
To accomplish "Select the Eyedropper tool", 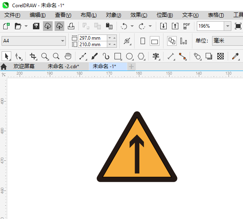I will coord(235,56).
